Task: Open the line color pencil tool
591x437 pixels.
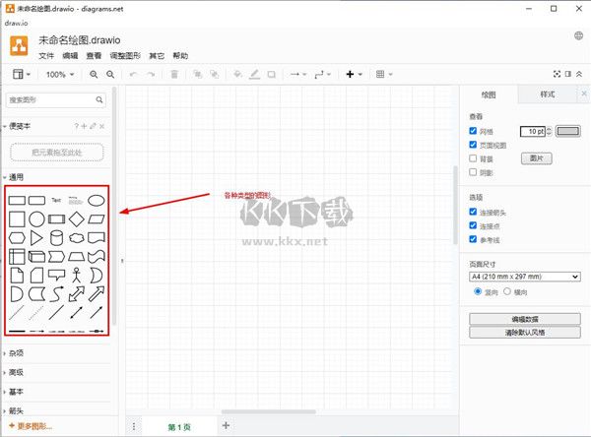Action: click(x=255, y=74)
